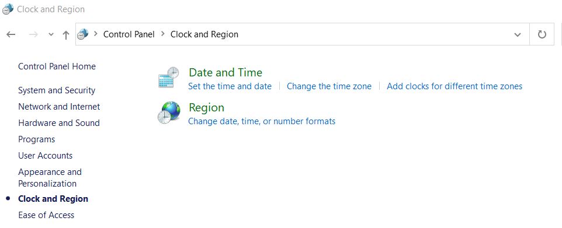Open Add clocks for different time zones

tap(455, 86)
